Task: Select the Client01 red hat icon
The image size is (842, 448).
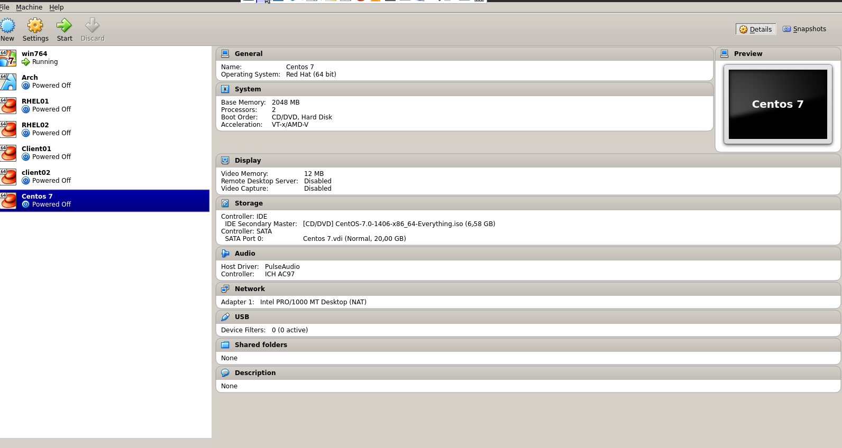Action: click(8, 153)
